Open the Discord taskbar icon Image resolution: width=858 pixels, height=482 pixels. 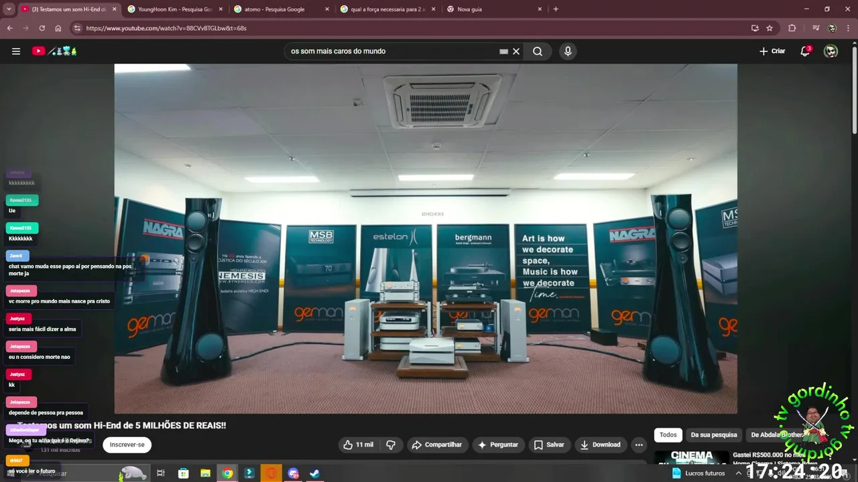tap(293, 473)
